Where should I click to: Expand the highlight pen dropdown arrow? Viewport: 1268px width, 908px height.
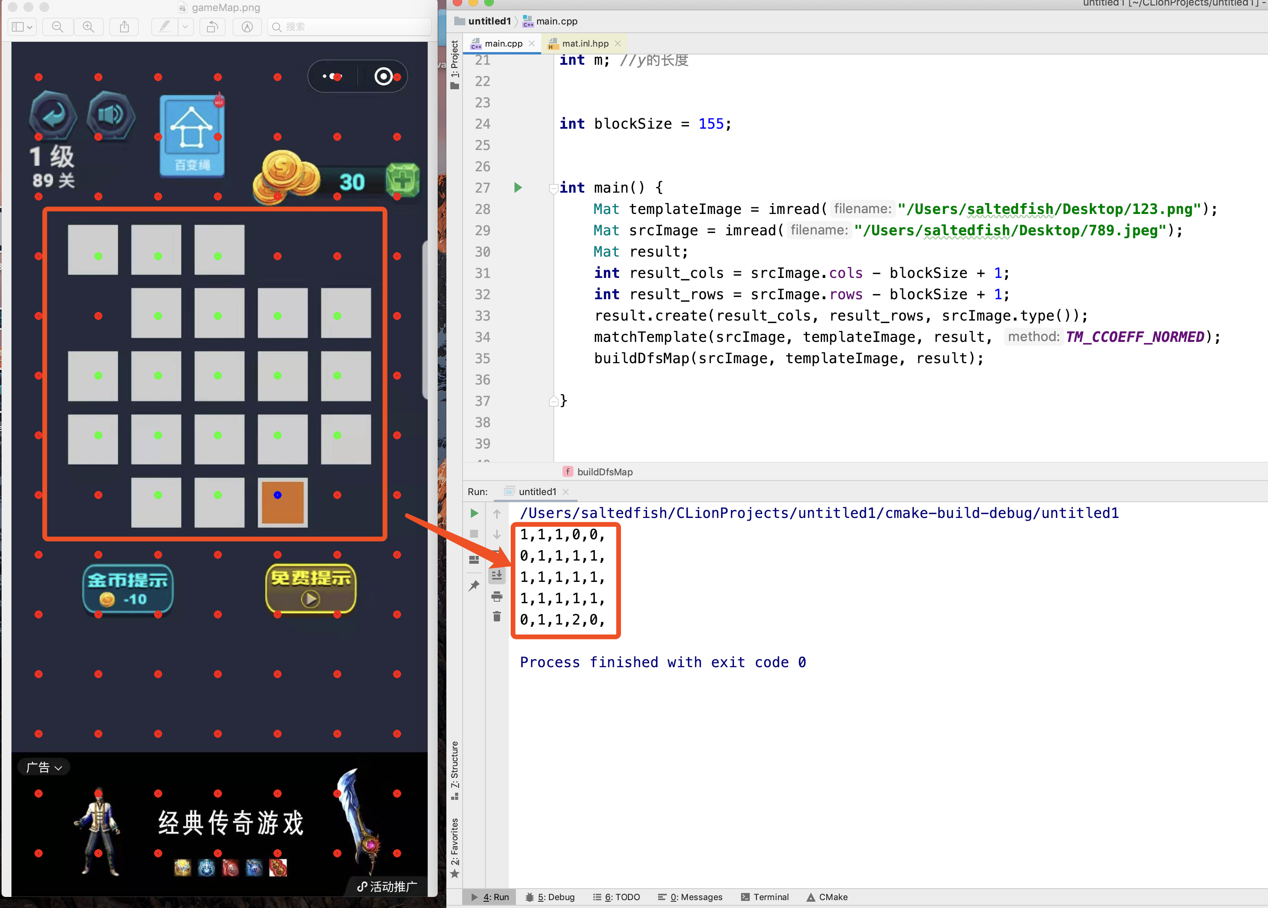185,27
